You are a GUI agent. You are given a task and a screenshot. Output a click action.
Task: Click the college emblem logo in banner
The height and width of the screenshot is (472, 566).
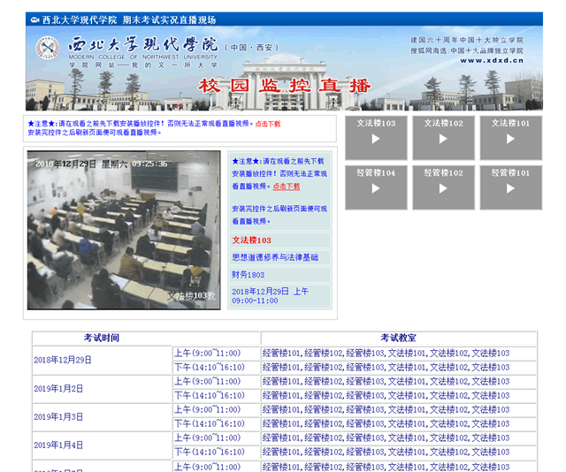click(x=48, y=48)
